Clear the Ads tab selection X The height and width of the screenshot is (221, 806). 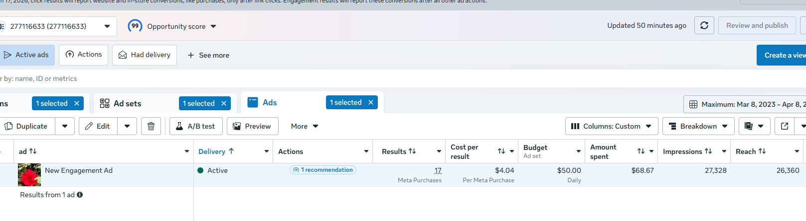tap(371, 102)
